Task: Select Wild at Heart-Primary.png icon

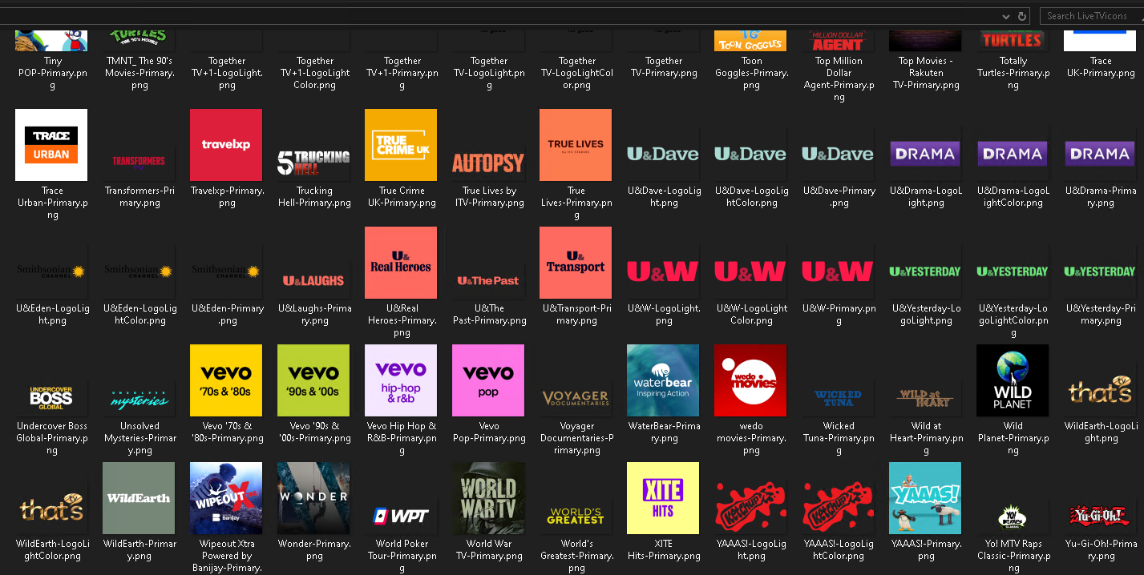Action: (925, 396)
